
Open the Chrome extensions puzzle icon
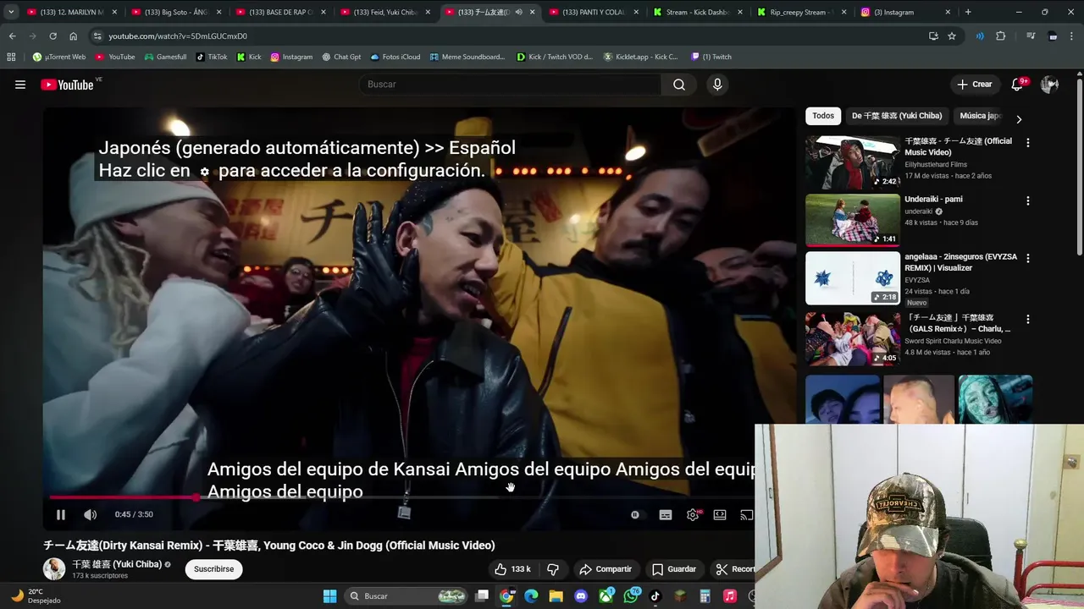[x=1000, y=36]
